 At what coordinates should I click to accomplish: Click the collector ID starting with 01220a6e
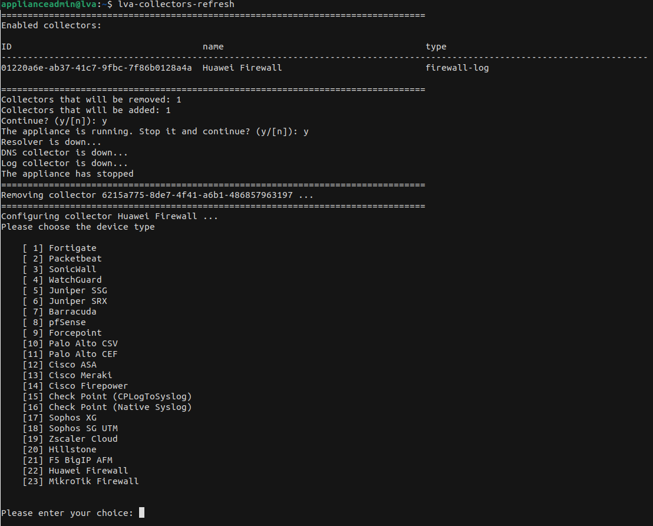(97, 68)
